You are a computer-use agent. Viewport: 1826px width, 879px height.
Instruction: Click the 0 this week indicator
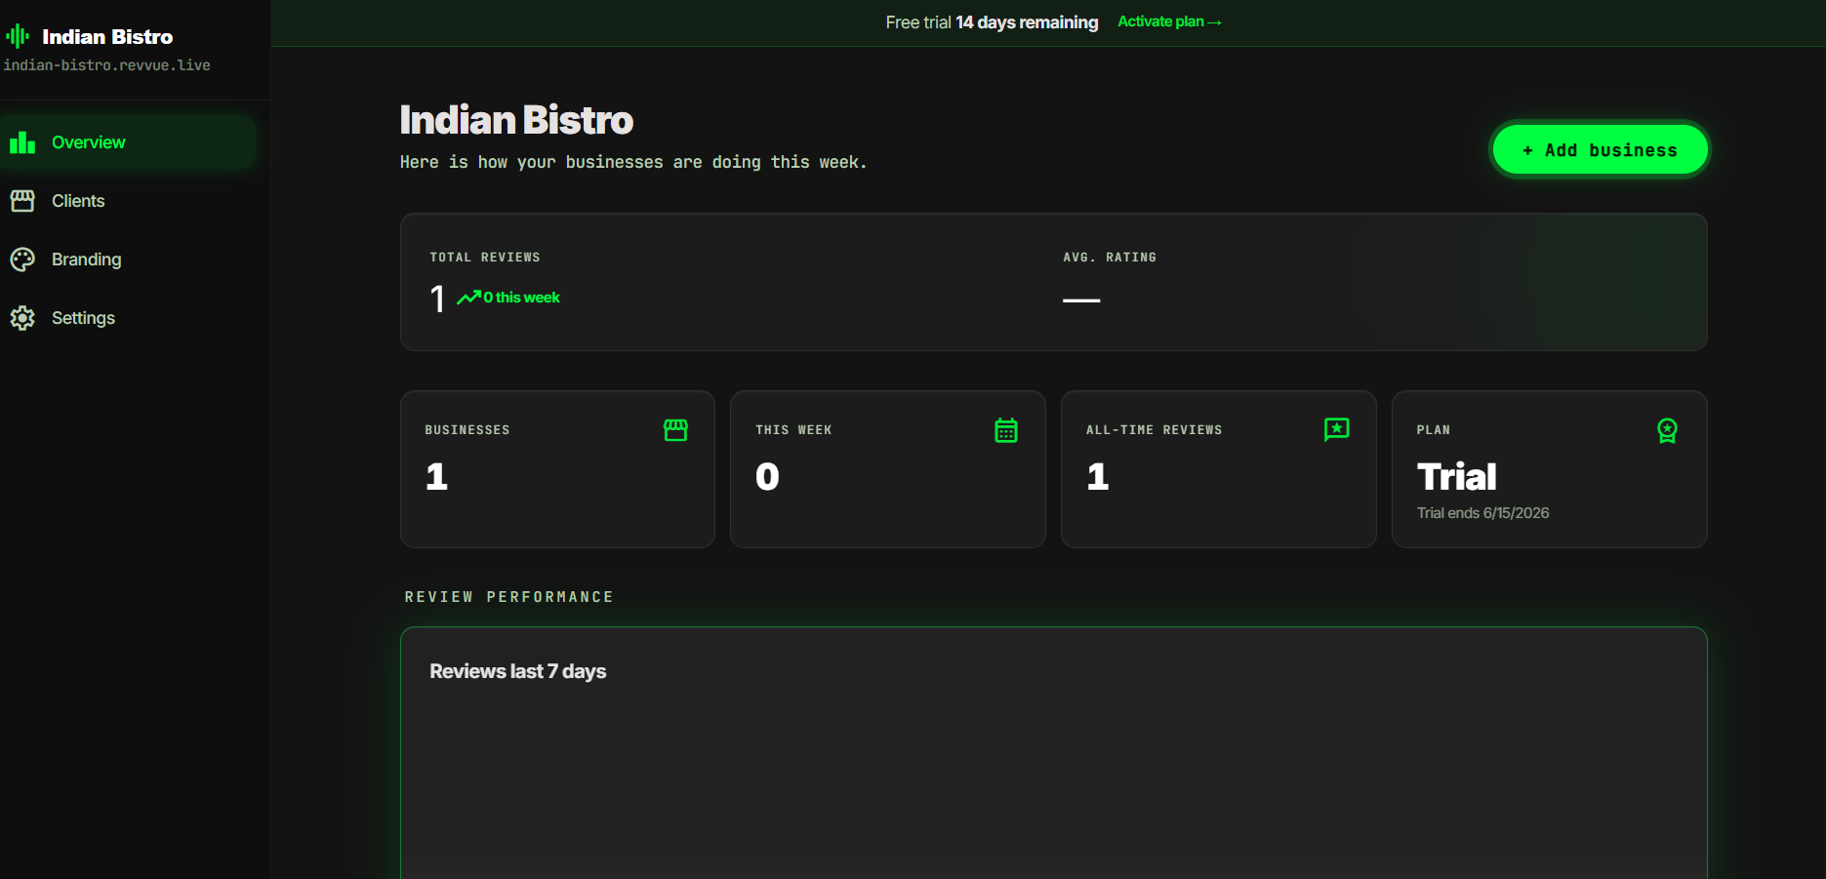[x=521, y=298]
